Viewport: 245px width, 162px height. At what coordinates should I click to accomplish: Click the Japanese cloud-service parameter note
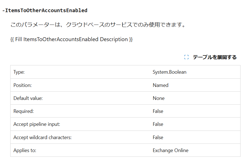click(x=98, y=25)
